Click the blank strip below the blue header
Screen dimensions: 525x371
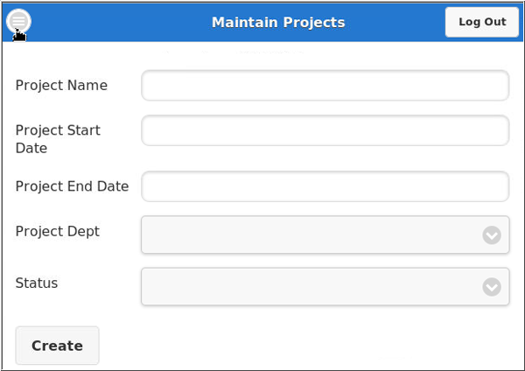pos(262,53)
